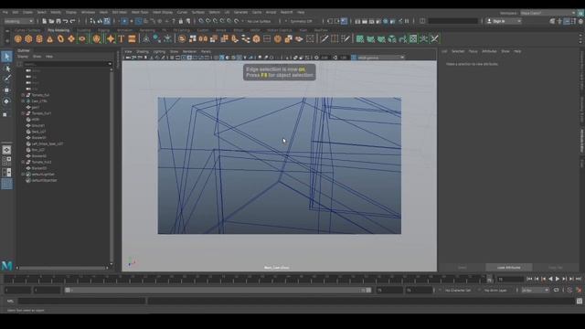Click the Load Attributes button

(x=508, y=268)
